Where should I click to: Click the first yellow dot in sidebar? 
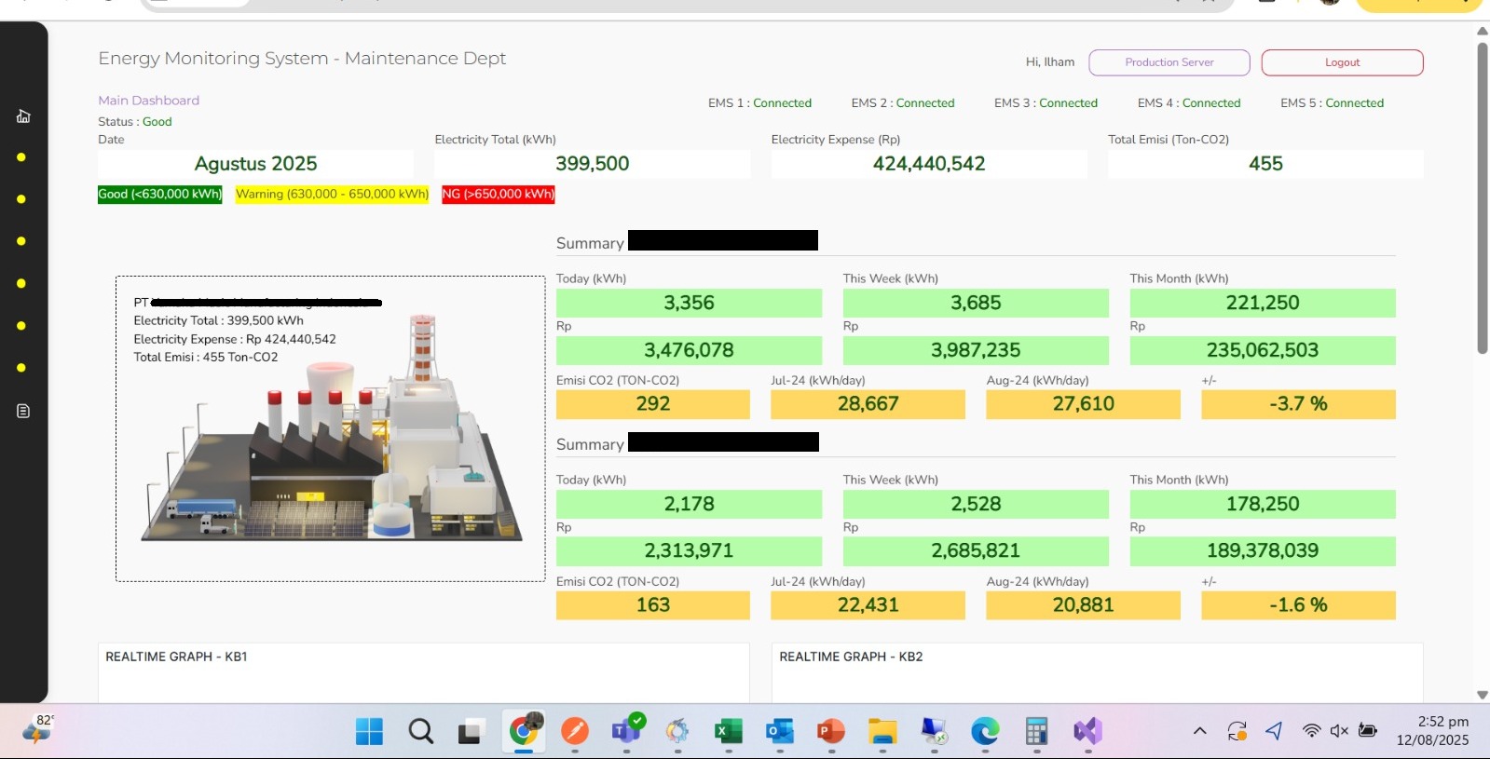click(x=21, y=157)
